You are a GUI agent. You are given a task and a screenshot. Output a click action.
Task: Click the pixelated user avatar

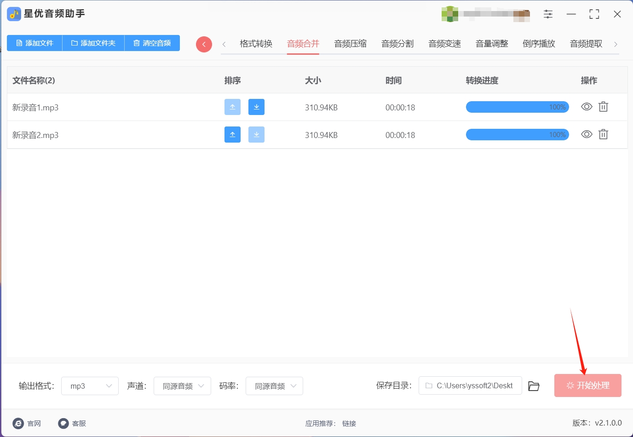[449, 14]
